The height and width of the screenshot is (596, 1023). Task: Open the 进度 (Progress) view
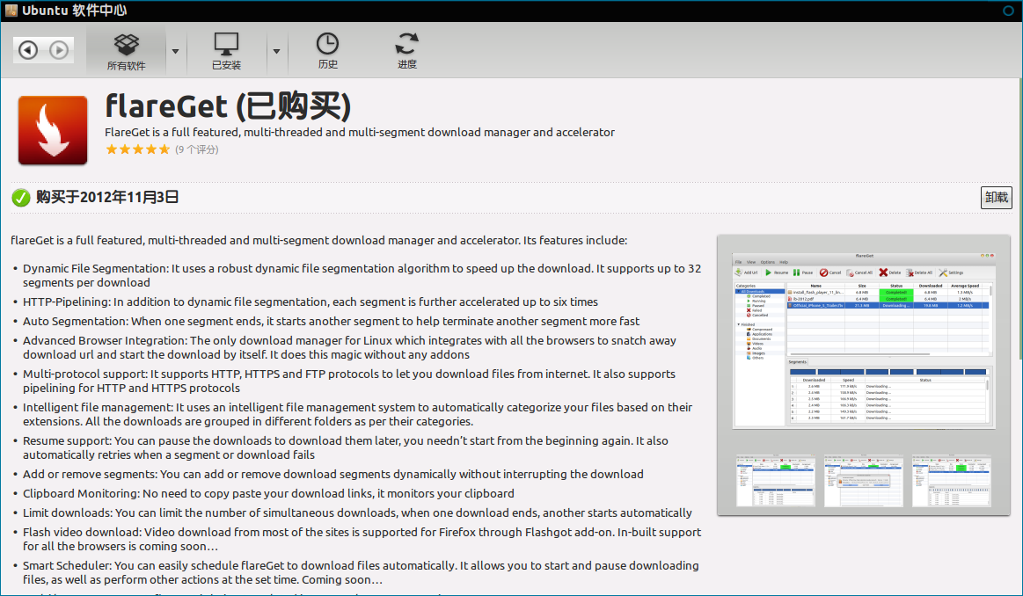click(407, 51)
